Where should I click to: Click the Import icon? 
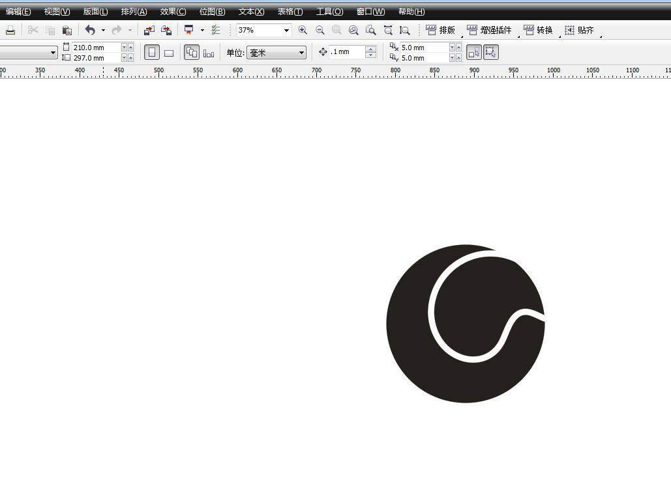(149, 30)
